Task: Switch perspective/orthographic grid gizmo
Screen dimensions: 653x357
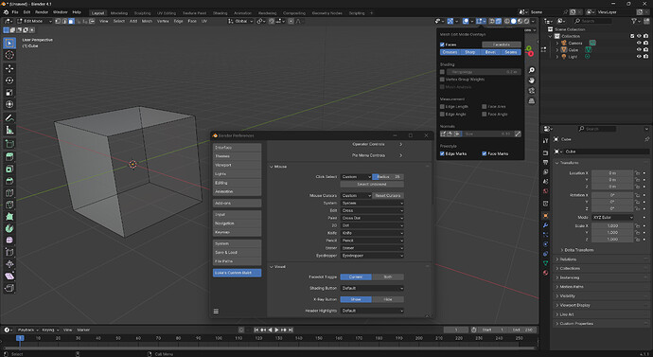Action: 532,100
